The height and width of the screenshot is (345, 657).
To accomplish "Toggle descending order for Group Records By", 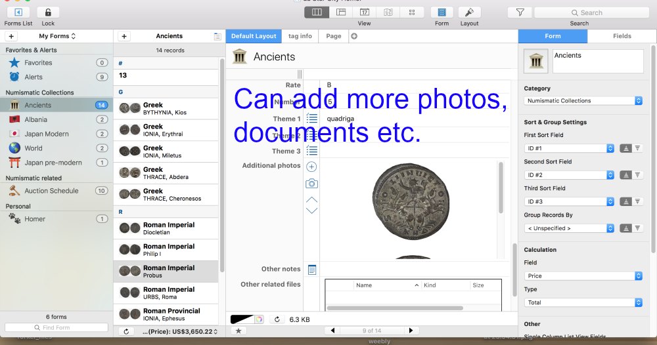I will (637, 228).
